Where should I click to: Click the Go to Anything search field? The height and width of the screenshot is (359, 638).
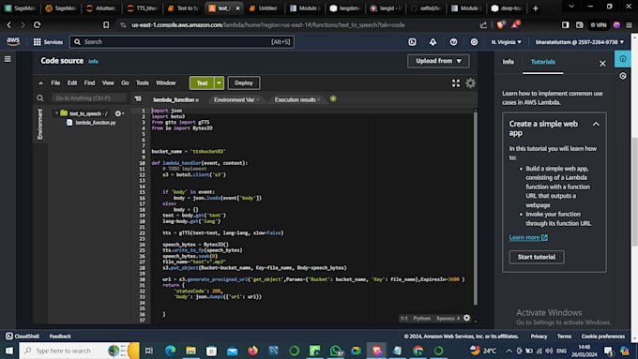click(x=89, y=98)
